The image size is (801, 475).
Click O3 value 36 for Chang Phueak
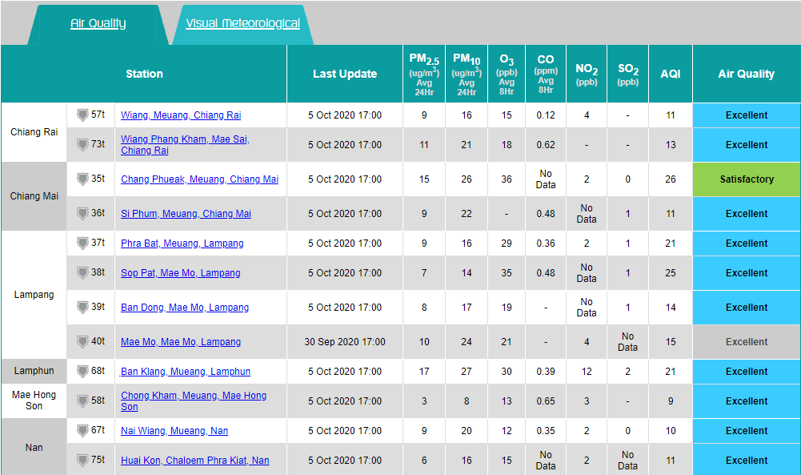(507, 179)
